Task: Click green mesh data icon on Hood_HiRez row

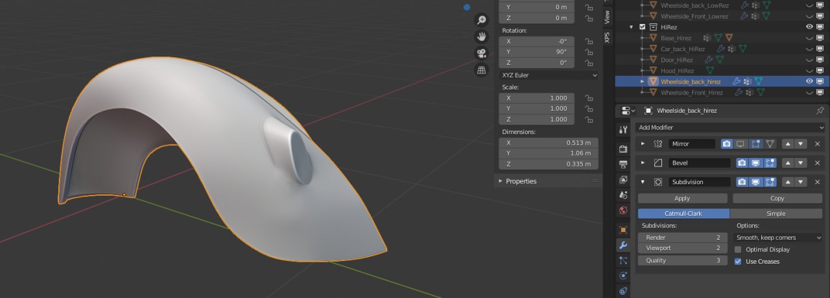Action: click(709, 71)
